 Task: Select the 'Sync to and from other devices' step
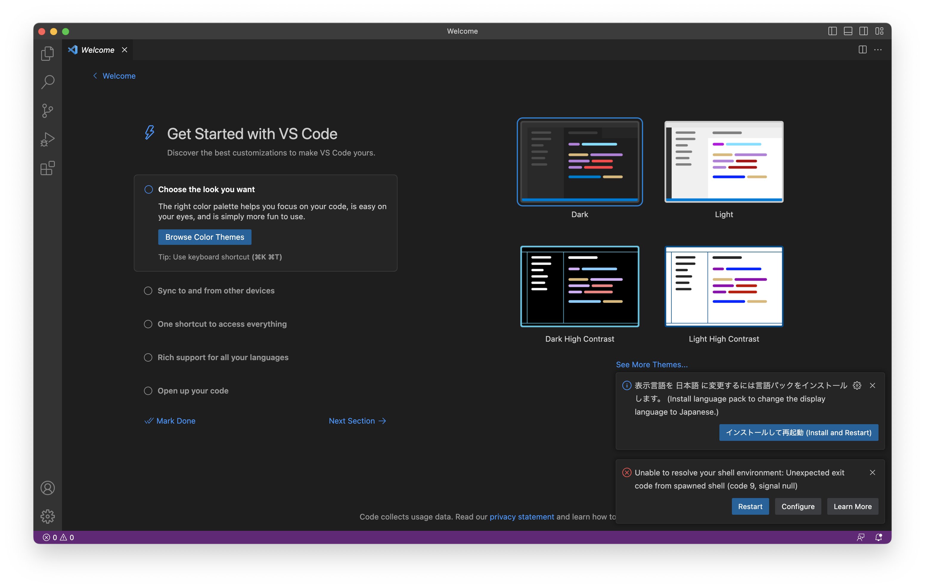(216, 291)
